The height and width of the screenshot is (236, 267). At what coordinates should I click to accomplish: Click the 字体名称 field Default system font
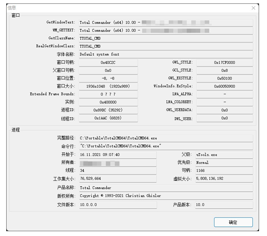166,55
